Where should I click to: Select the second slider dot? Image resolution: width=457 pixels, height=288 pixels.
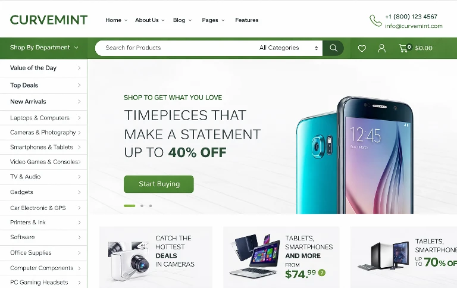click(x=142, y=206)
